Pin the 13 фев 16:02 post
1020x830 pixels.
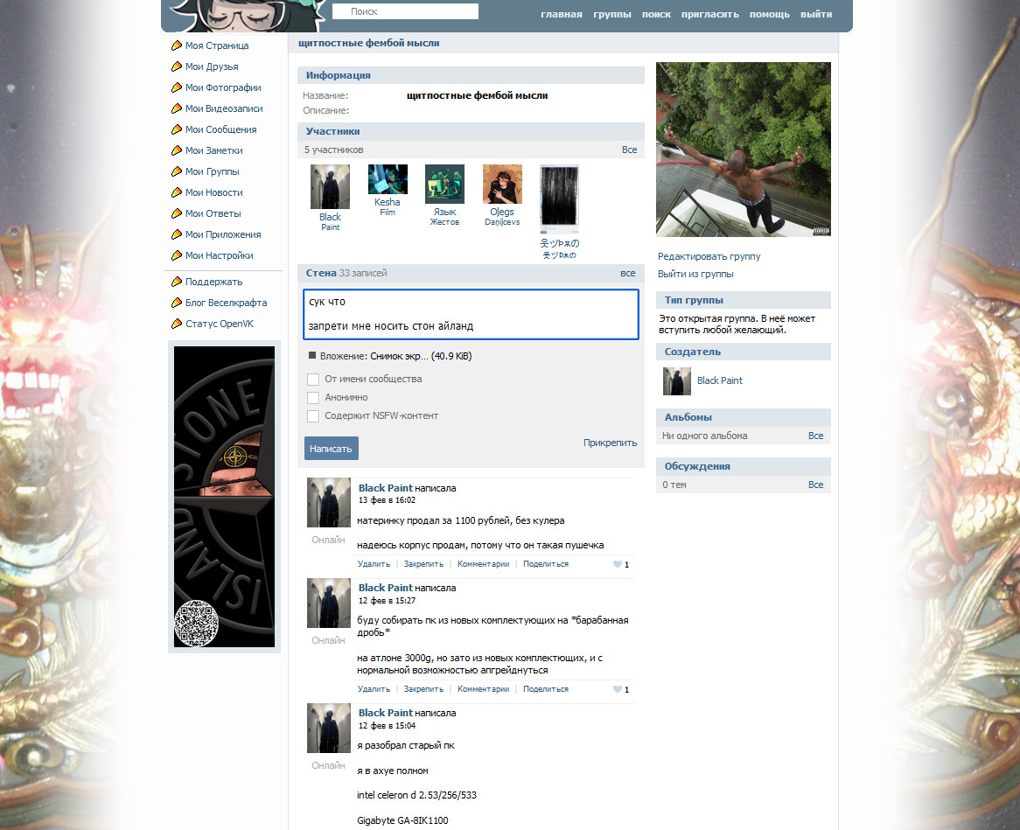click(x=423, y=564)
